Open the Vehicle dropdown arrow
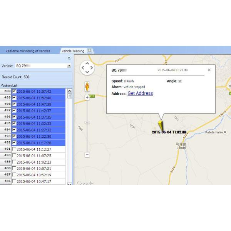This screenshot has width=231, height=231. 69,66
